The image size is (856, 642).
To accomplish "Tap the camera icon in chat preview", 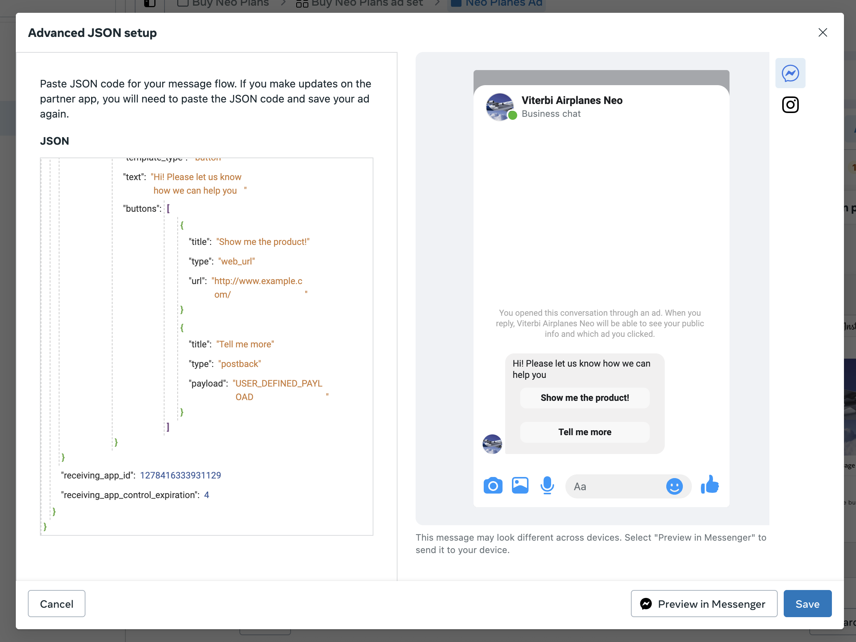I will [x=493, y=486].
